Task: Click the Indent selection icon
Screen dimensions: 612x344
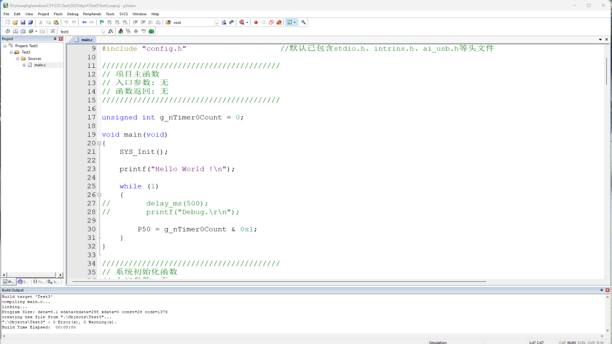Action: click(x=135, y=23)
